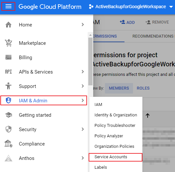Expand the Security submenu chevron

point(83,129)
